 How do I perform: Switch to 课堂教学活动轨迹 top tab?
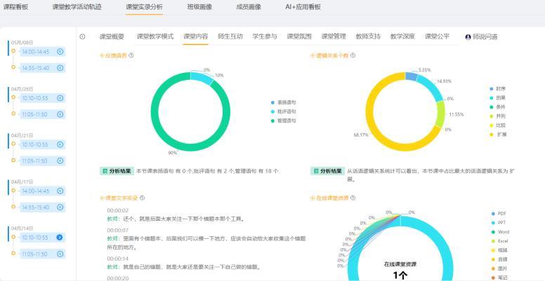[x=77, y=7]
